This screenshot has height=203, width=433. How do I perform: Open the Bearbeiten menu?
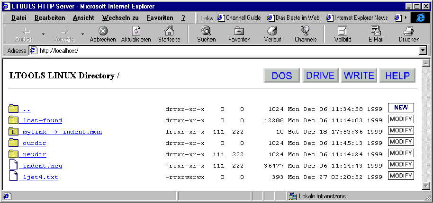50,17
